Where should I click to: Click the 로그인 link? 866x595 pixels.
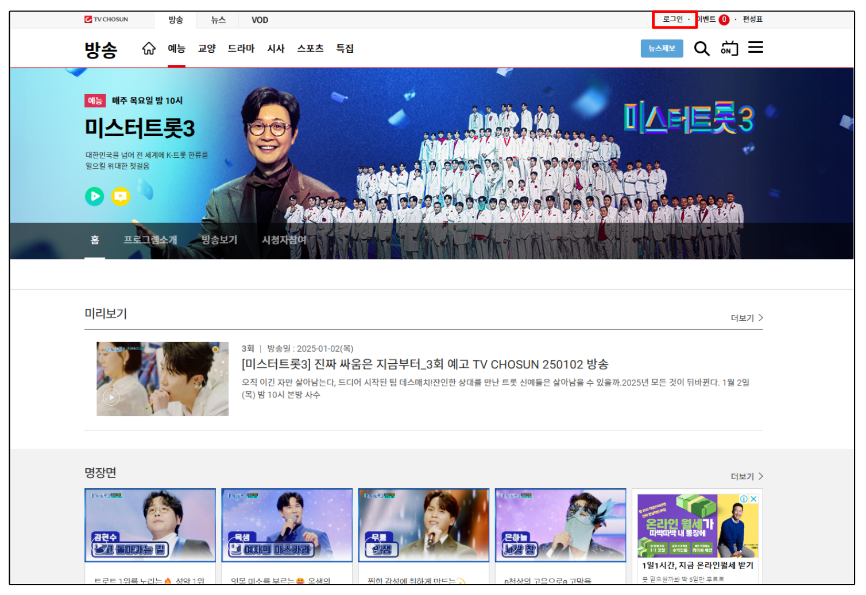pos(673,20)
